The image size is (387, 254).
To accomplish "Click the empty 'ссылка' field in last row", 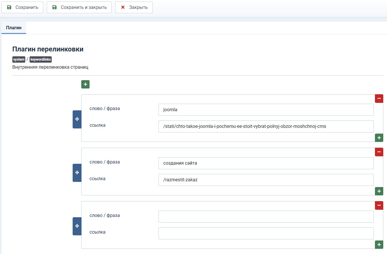I will click(x=266, y=233).
